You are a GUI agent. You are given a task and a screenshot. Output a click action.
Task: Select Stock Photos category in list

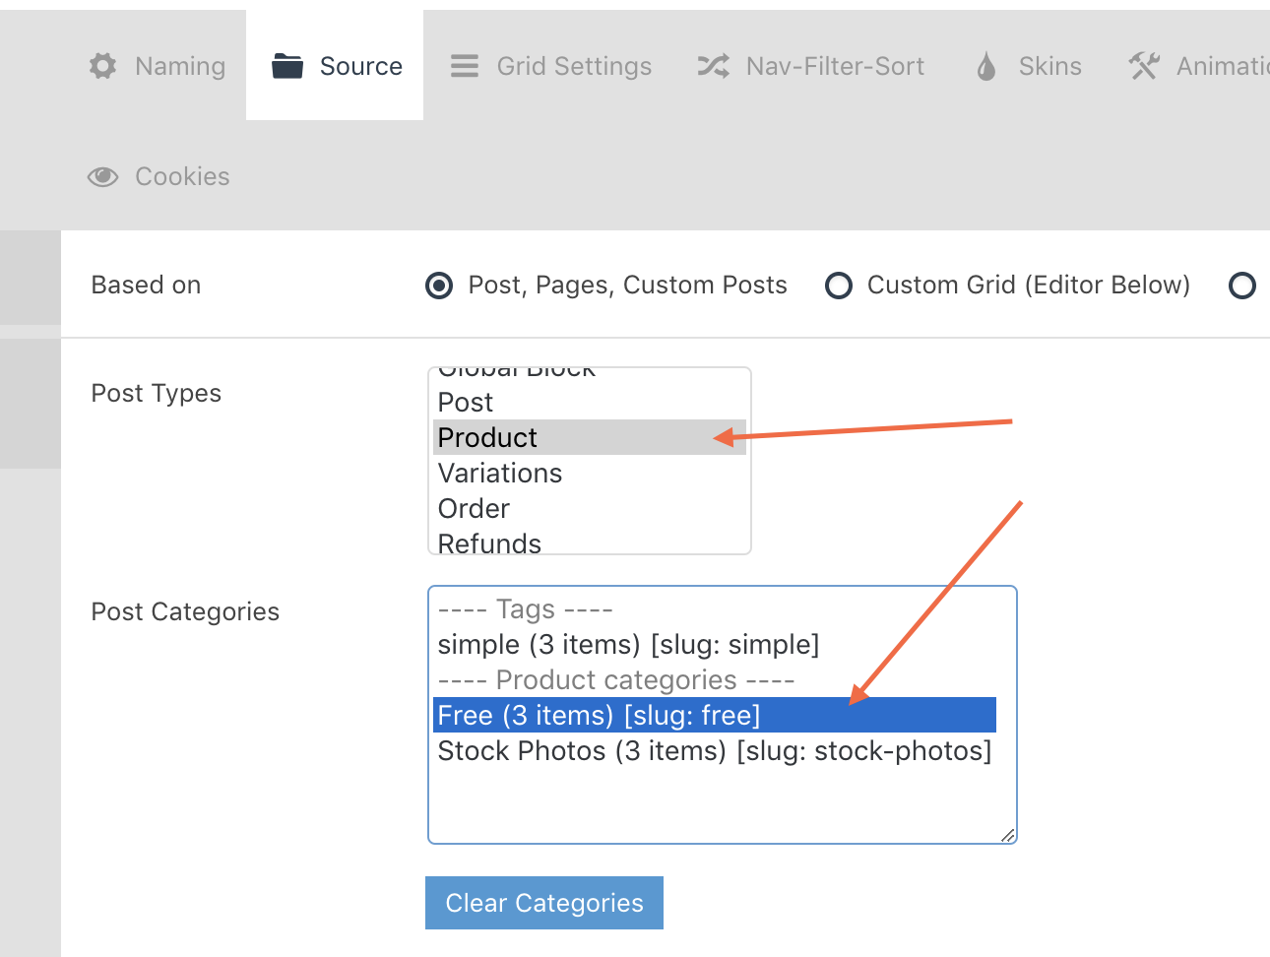714,751
